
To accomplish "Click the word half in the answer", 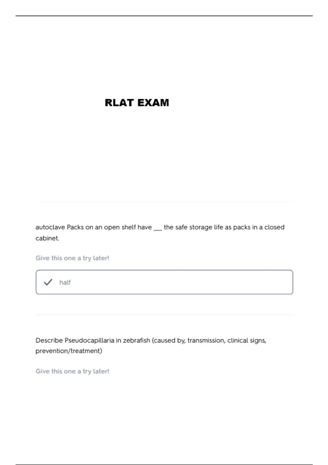I will [x=65, y=282].
